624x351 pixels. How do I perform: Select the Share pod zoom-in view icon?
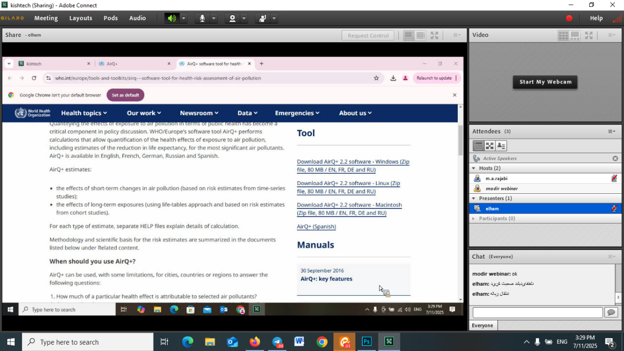coord(420,35)
